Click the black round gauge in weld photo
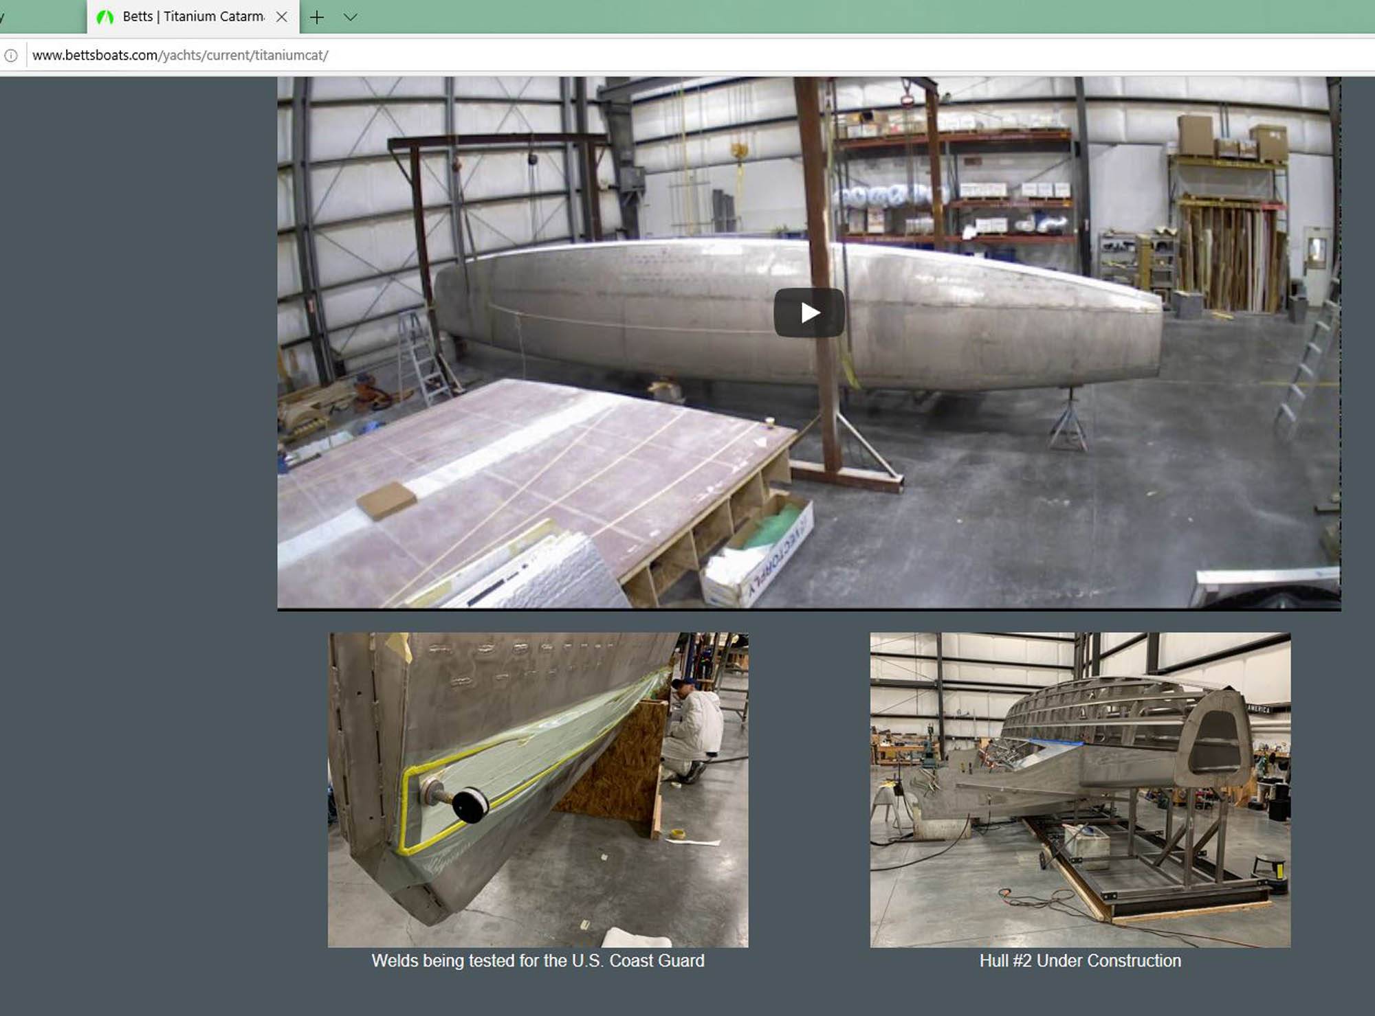The image size is (1375, 1016). point(471,805)
